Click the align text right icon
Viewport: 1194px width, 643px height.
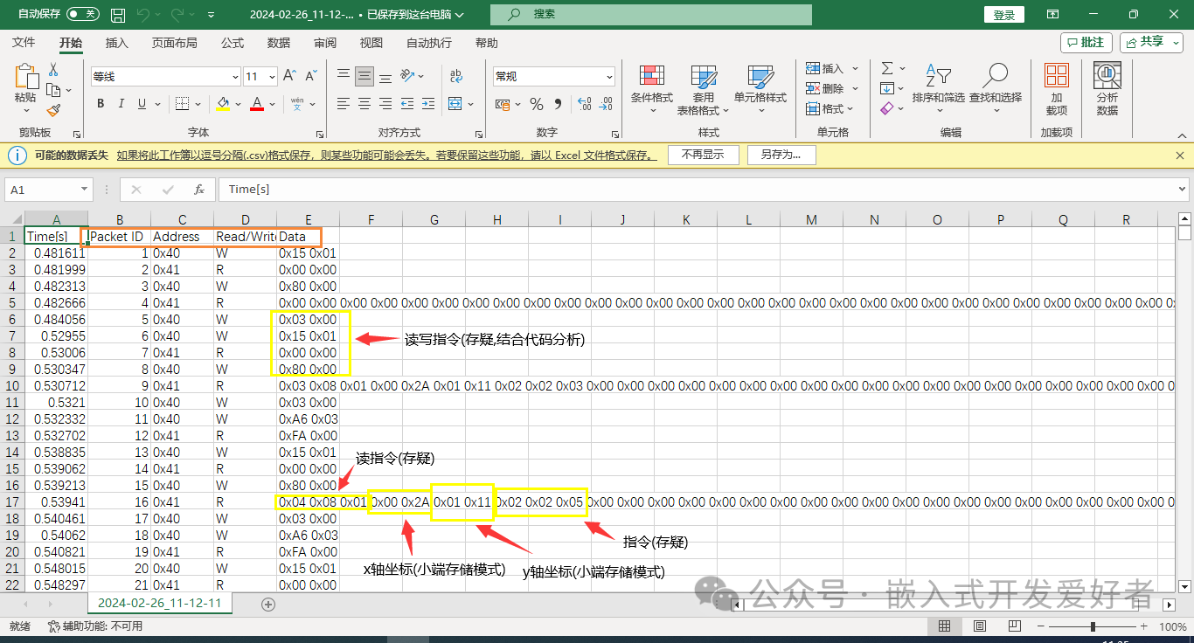tap(385, 104)
